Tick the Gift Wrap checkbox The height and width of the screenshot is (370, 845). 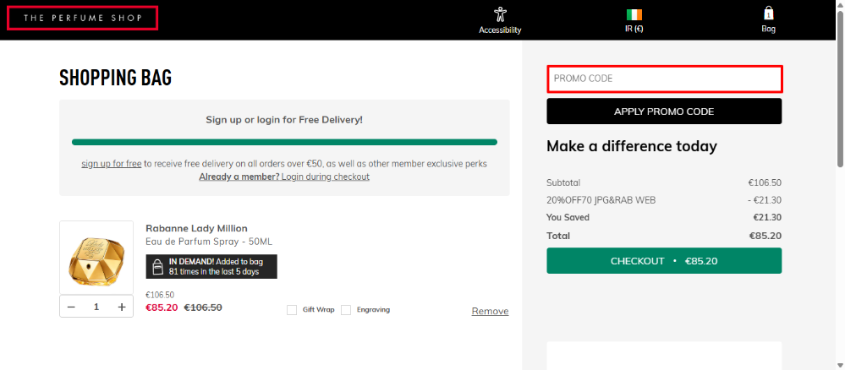[292, 310]
